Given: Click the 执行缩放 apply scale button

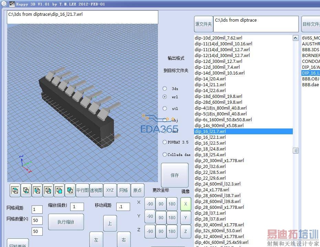Looking at the screenshot, I should click(66, 222).
